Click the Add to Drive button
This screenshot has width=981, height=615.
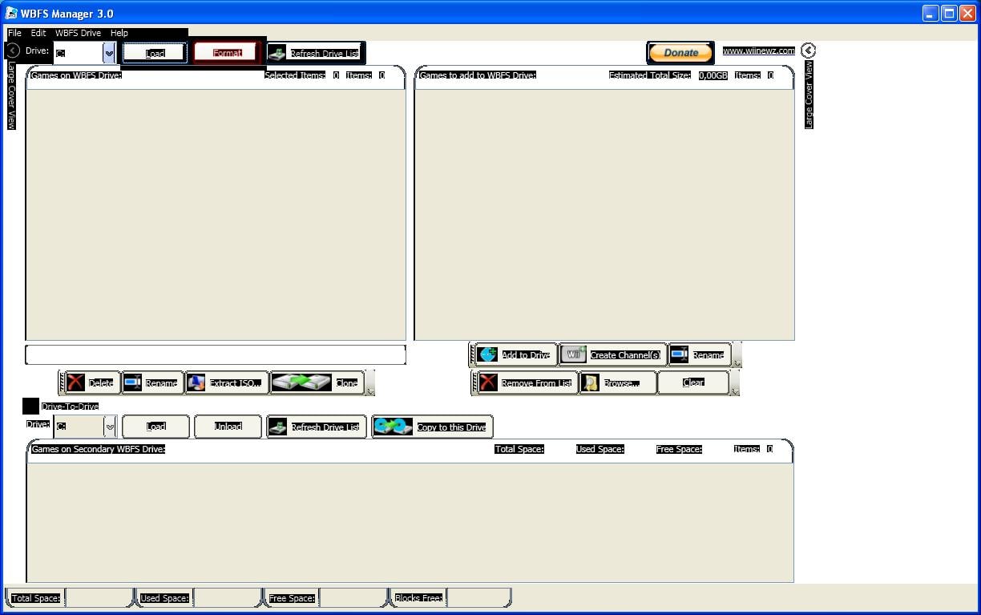point(516,354)
